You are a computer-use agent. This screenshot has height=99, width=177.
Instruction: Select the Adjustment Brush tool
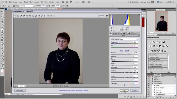tap(42, 16)
